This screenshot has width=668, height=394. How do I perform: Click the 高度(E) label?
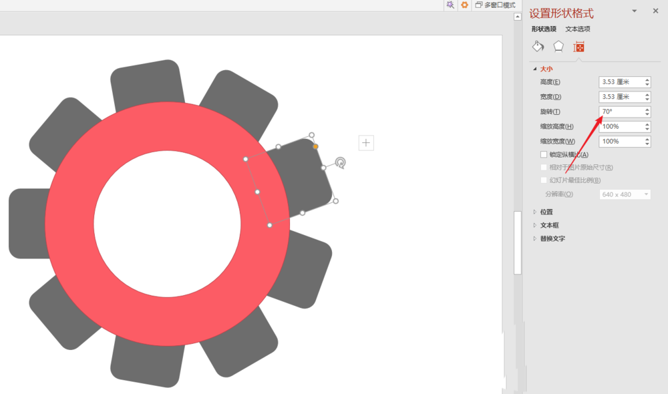pos(550,81)
